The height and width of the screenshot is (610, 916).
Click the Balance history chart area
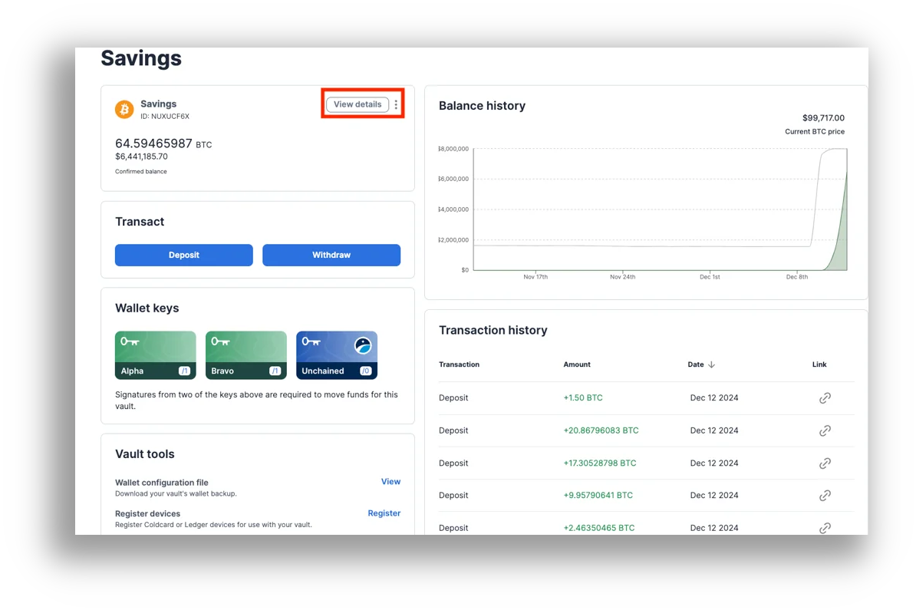tap(660, 209)
